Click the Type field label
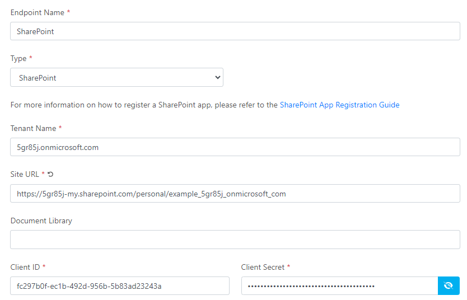467x300 pixels. [18, 59]
